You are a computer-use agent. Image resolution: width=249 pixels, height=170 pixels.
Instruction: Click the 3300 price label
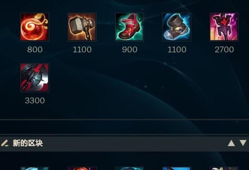click(35, 100)
